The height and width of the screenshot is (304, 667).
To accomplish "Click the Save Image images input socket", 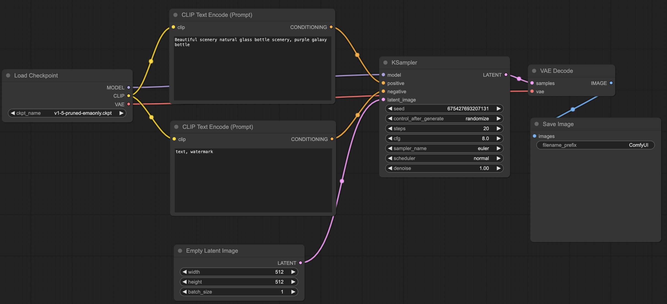I will [x=534, y=136].
